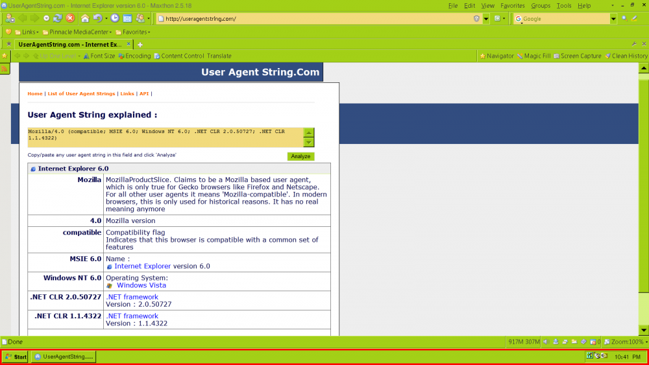Click the Windows Start button
This screenshot has width=649, height=365.
click(16, 357)
